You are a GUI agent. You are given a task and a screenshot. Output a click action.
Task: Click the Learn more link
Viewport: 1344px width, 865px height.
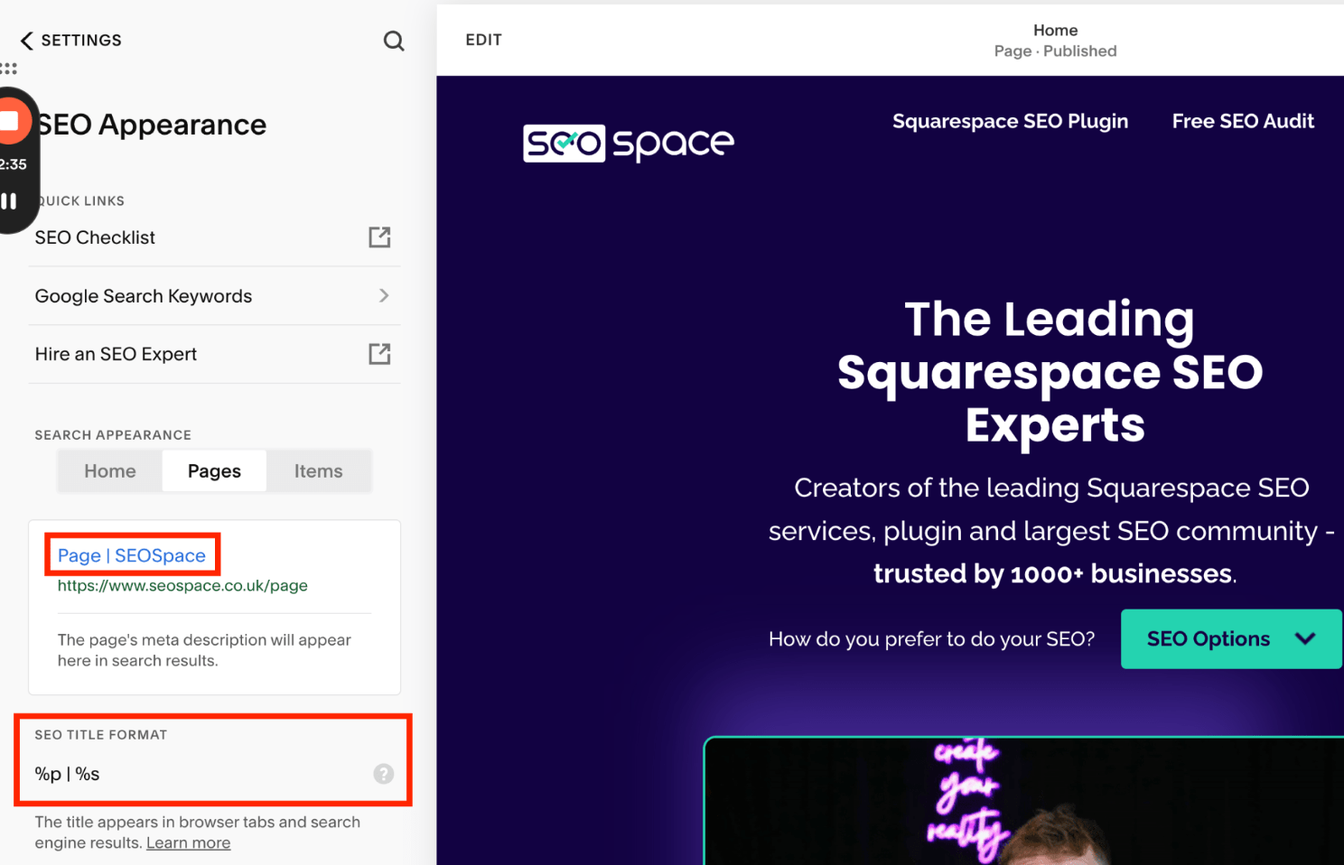click(x=188, y=842)
